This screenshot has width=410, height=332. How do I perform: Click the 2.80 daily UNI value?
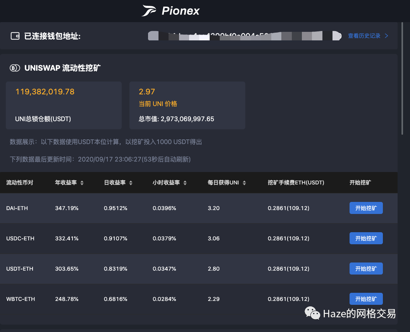214,269
